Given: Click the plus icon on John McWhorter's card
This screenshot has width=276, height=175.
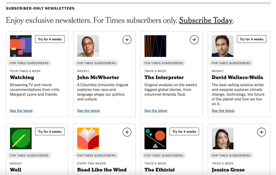Looking at the screenshot, I should [127, 39].
